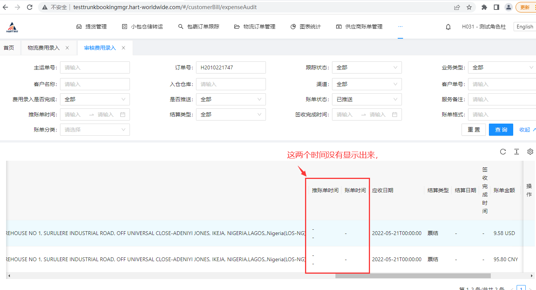The image size is (536, 290).
Task: Reload the browser page
Action: click(30, 7)
